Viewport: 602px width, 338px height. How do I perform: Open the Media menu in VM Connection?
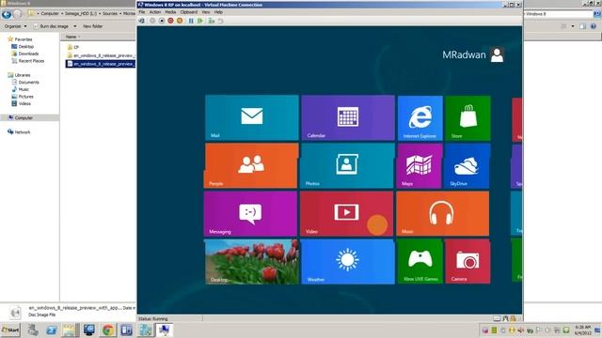pyautogui.click(x=170, y=12)
